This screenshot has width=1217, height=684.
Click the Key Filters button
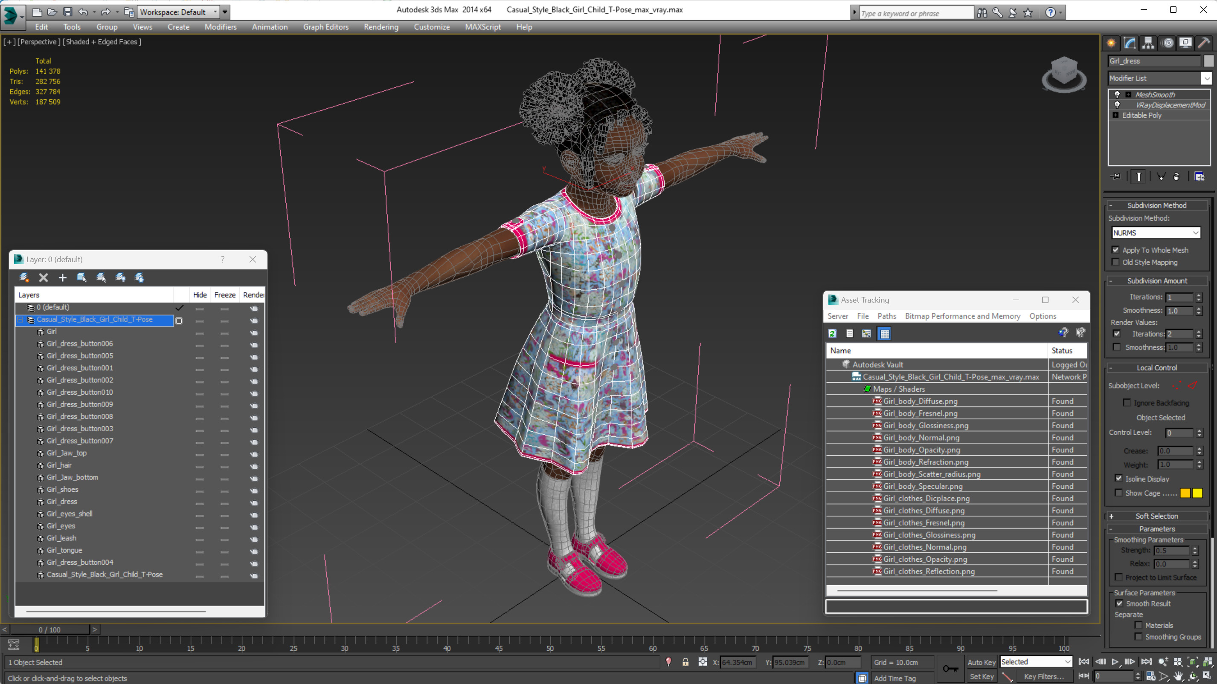pyautogui.click(x=1044, y=676)
